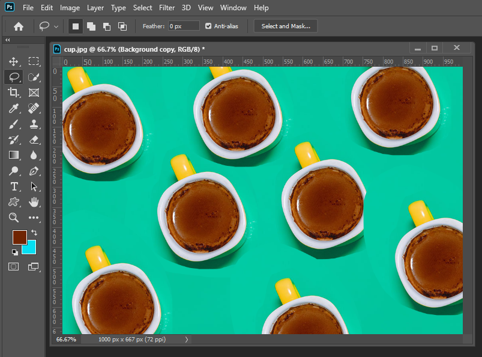Enable Add to selection mode
This screenshot has width=482, height=357.
[91, 26]
